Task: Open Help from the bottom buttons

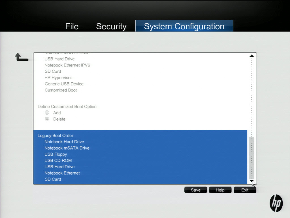Action: (220, 190)
